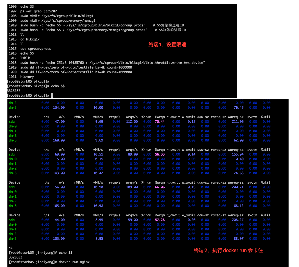Click the red annotation about docker run 会卡住

(x=228, y=250)
